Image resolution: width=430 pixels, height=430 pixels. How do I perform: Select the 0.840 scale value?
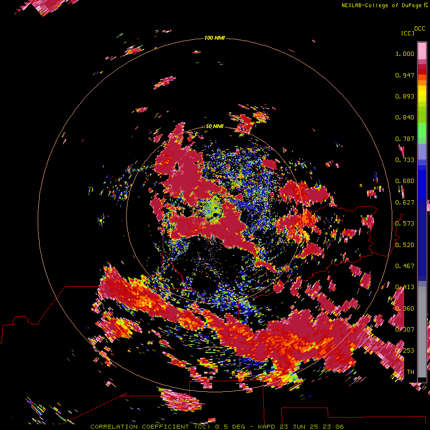point(405,118)
